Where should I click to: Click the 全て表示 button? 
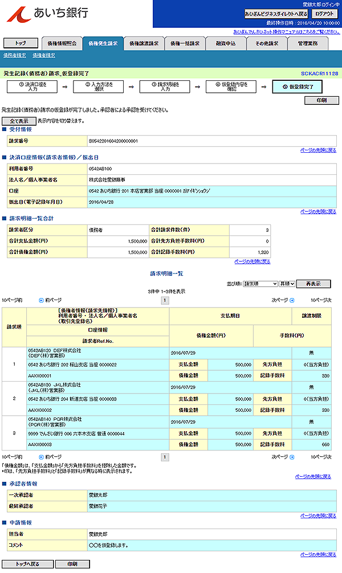pos(19,121)
